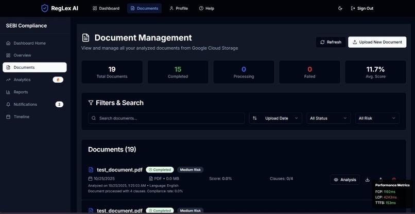Viewport: 415px width, 214px height.
Task: Click delete trash icon for first document
Action: pos(394,179)
